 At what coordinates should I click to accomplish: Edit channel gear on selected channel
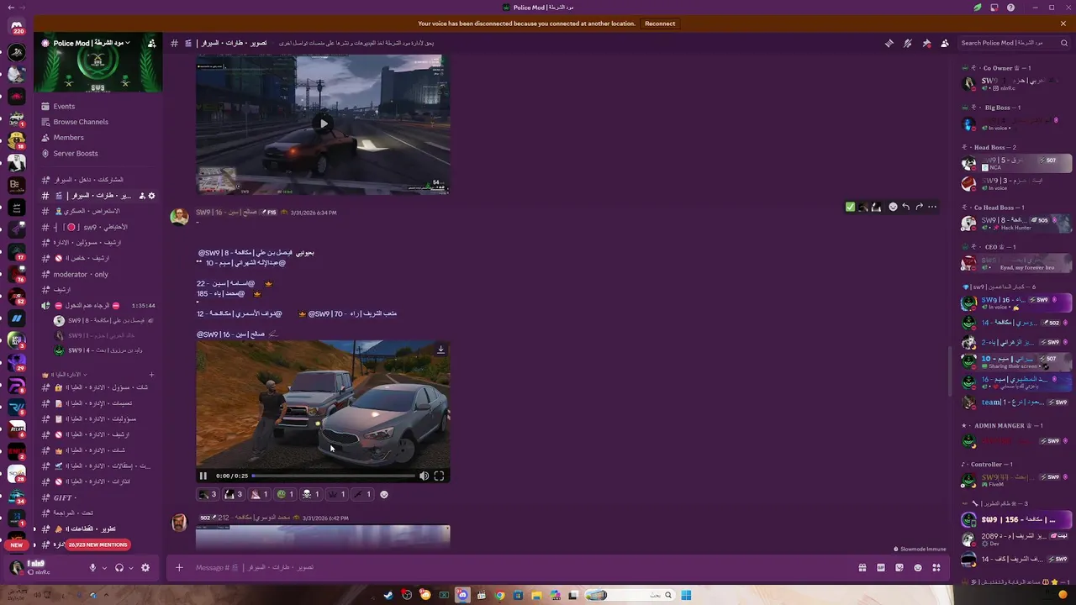[152, 196]
